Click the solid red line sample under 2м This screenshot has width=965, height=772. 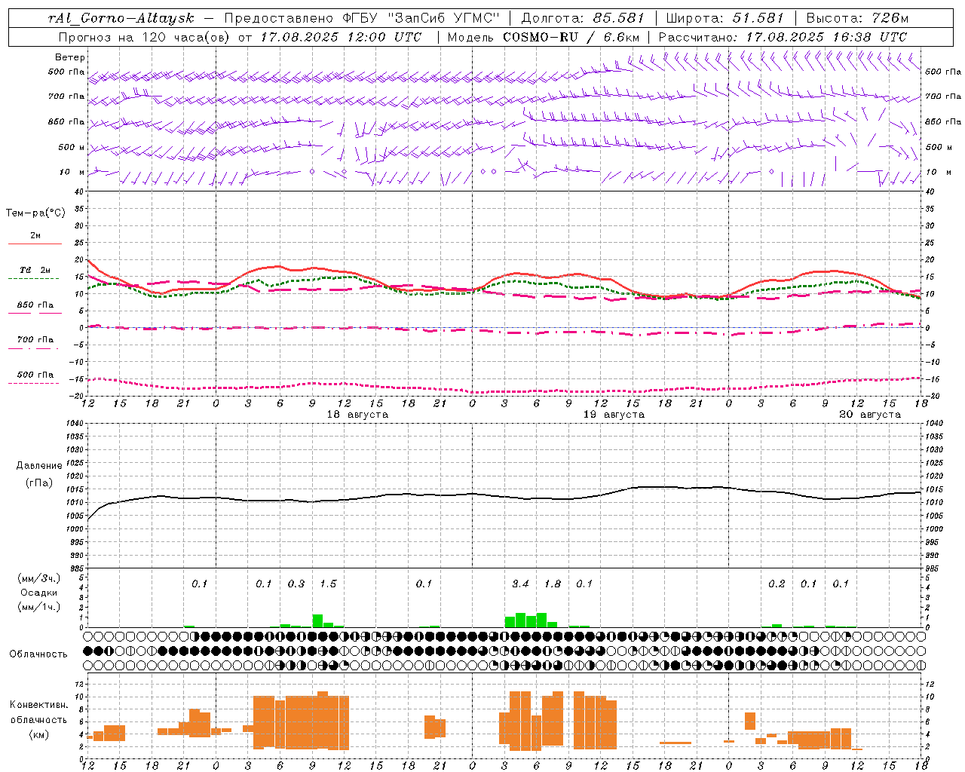click(35, 244)
